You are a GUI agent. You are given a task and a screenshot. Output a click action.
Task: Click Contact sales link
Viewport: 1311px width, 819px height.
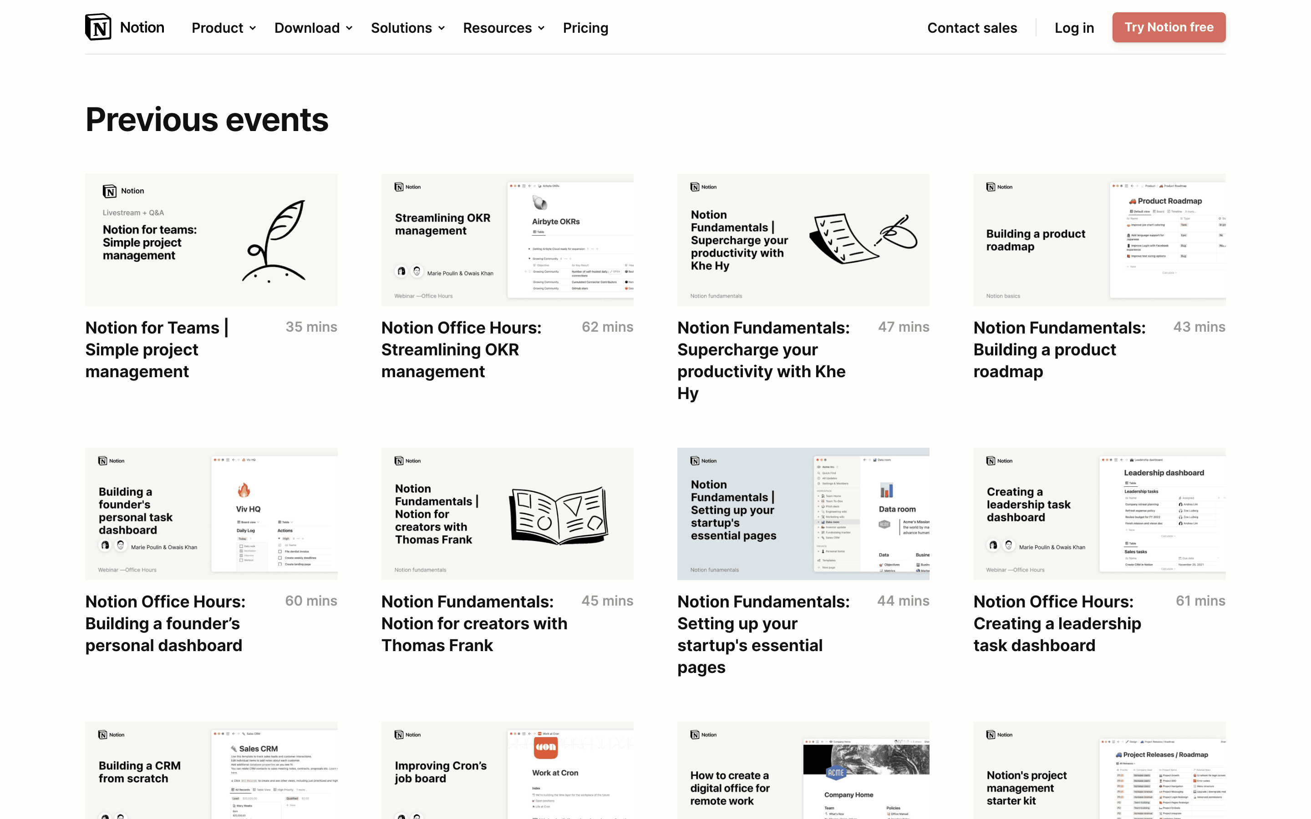[x=972, y=28]
